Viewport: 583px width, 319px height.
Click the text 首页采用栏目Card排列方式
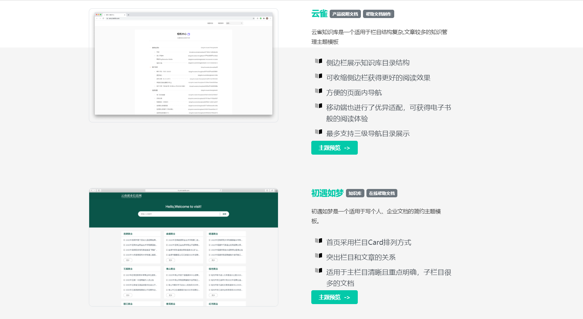369,242
